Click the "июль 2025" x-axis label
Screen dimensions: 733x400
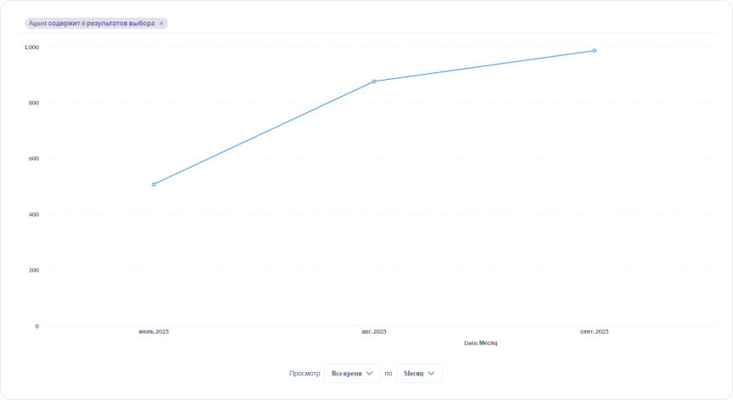point(154,331)
